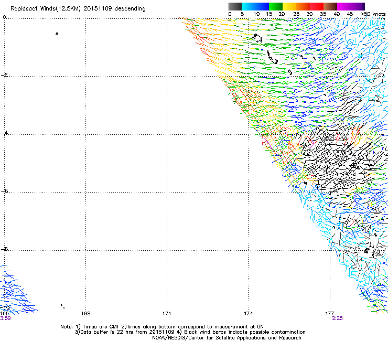Click the "10" label under the color bar
This screenshot has width=388, height=341.
click(x=256, y=14)
